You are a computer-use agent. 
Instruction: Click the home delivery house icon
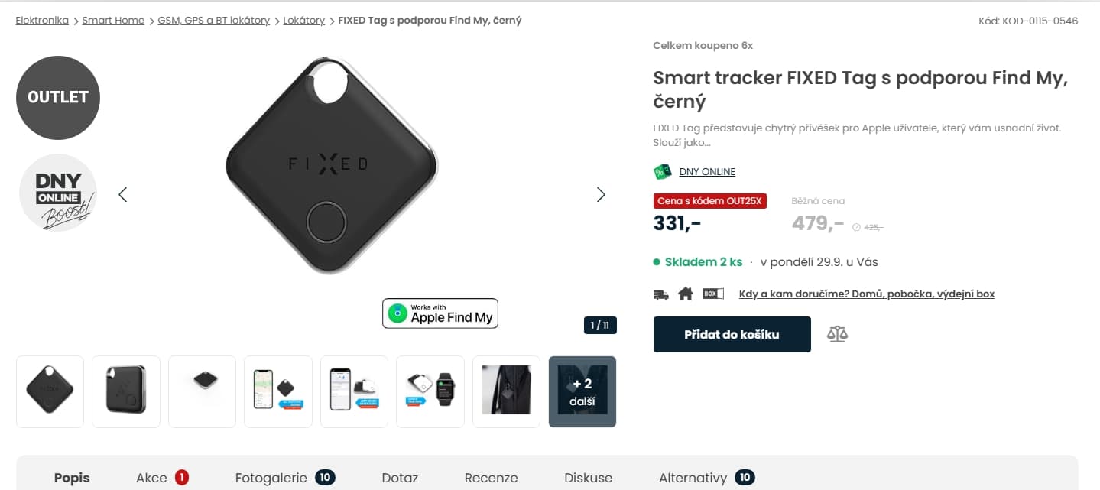(685, 294)
